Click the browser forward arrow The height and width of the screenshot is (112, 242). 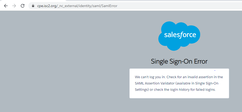click(14, 6)
